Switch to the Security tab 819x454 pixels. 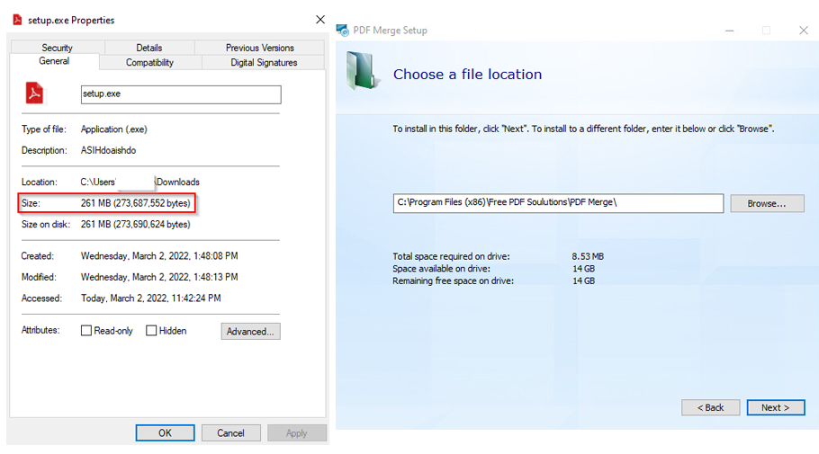pos(58,48)
